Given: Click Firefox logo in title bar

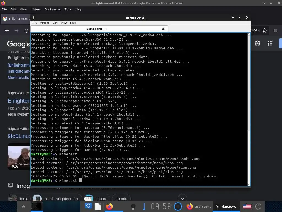Looking at the screenshot, I should tap(3, 3).
